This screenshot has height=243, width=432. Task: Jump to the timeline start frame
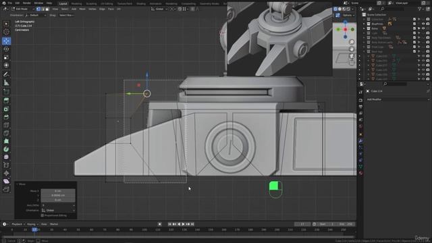click(169, 224)
